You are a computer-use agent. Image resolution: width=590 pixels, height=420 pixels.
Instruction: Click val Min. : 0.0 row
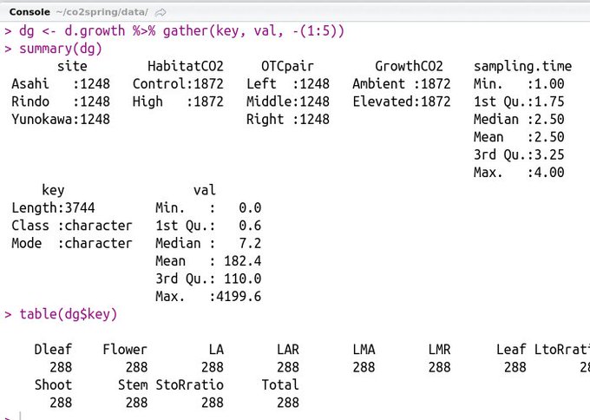pyautogui.click(x=208, y=207)
